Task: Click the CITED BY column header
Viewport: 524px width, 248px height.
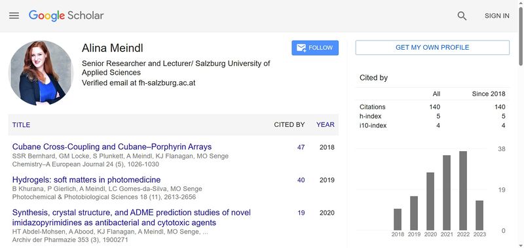Action: tap(289, 124)
